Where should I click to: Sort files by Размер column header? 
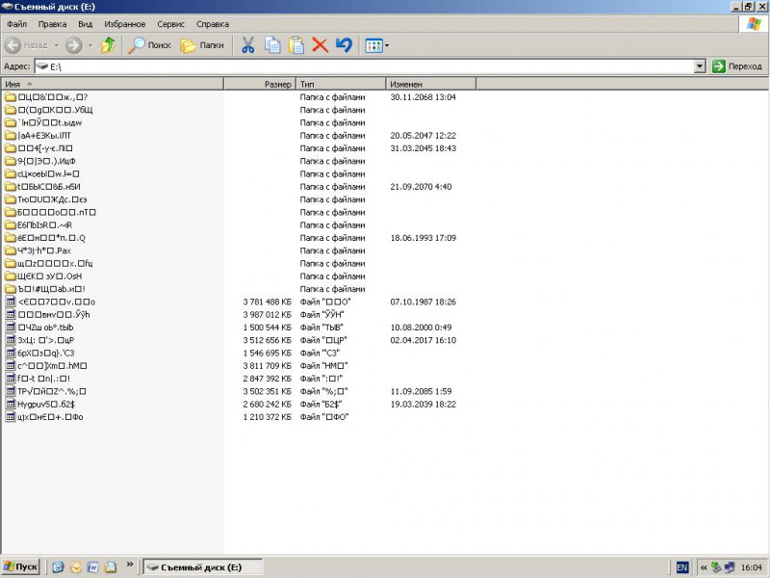(259, 85)
